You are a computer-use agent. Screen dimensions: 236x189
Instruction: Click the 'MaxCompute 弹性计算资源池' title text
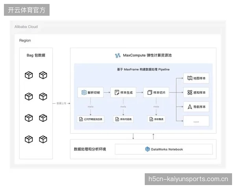click(147, 55)
